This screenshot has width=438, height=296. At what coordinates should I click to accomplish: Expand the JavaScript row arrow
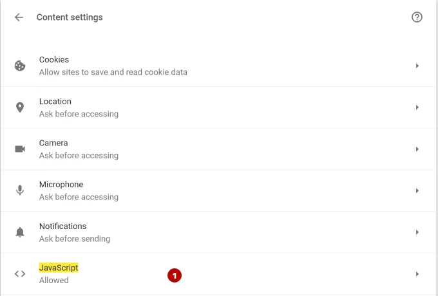click(417, 273)
